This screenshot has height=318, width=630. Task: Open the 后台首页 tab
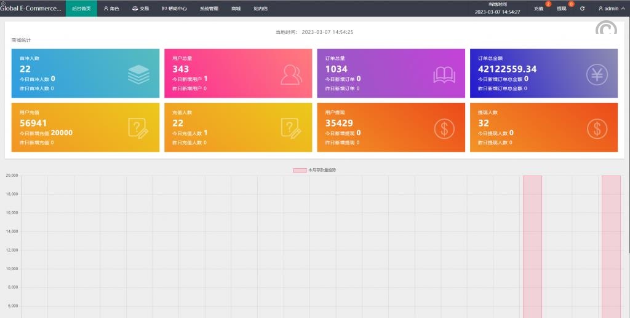coord(81,9)
